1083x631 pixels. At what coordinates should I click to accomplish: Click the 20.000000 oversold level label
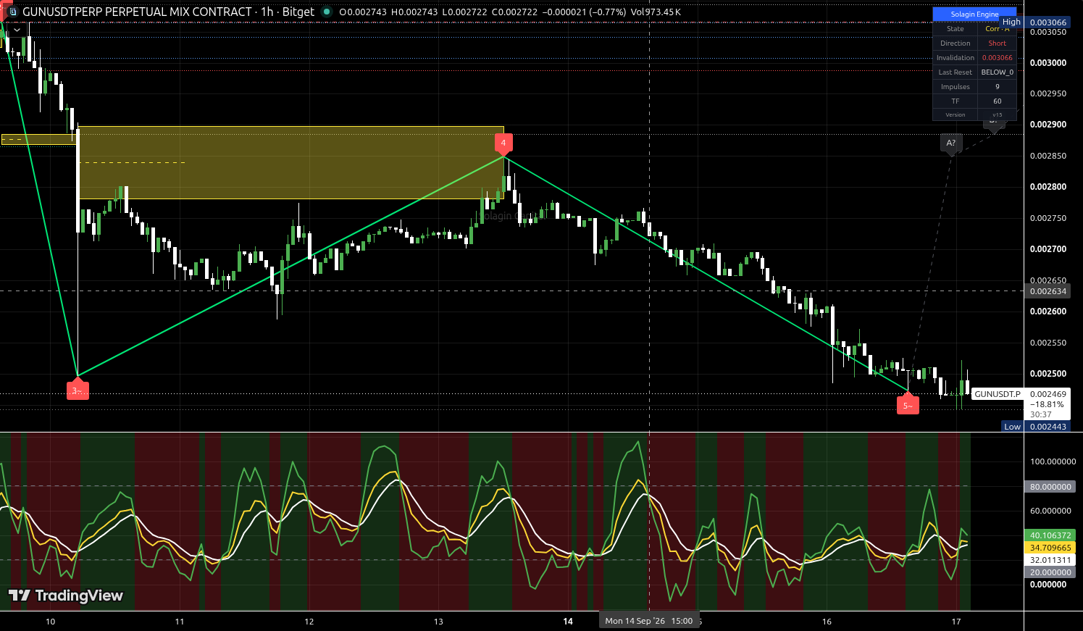click(x=1050, y=572)
